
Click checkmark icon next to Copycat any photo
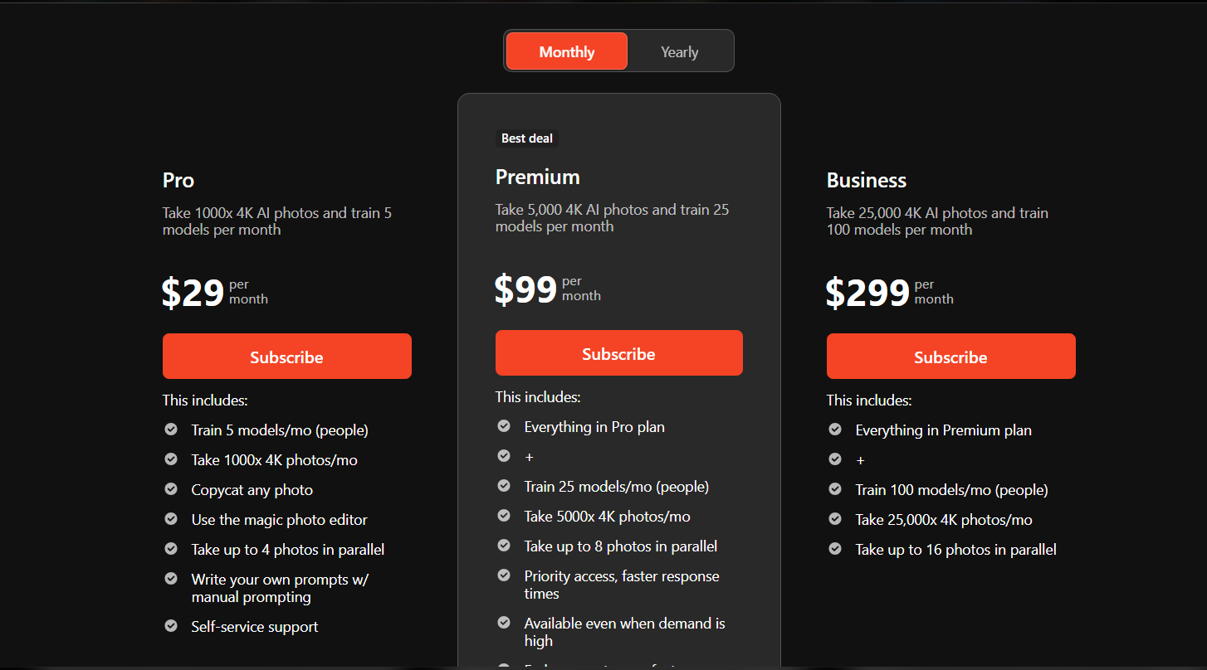171,489
